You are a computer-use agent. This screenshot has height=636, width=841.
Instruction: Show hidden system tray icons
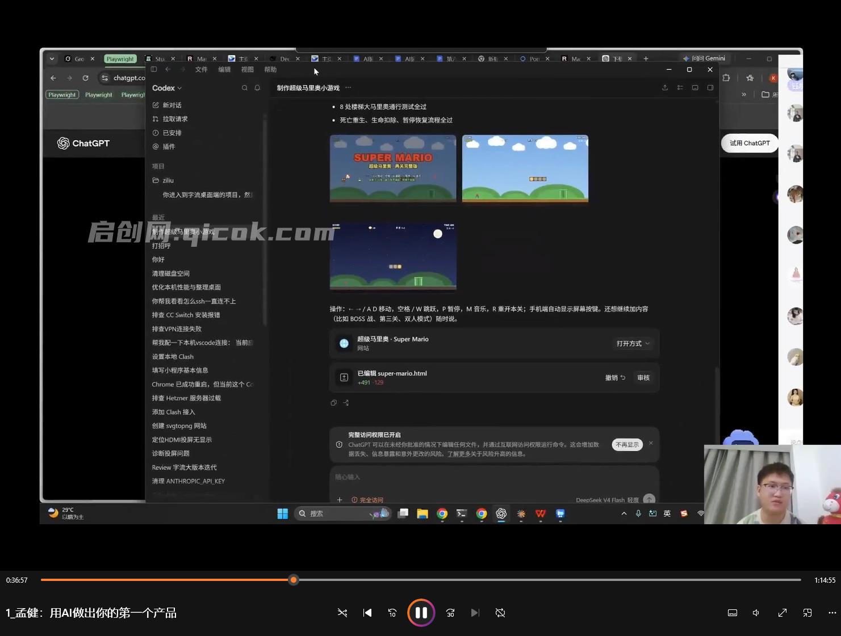point(624,514)
